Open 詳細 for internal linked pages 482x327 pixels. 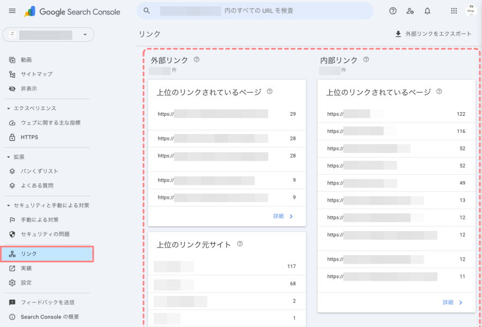(x=453, y=302)
